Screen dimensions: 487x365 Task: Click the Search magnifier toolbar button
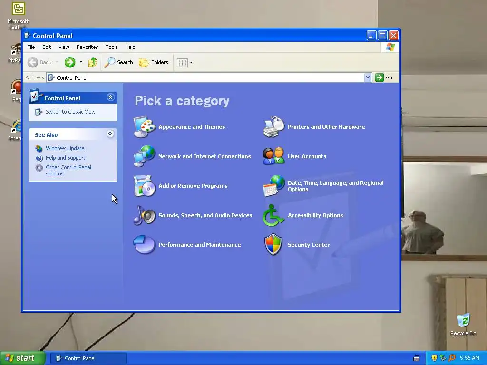[118, 62]
